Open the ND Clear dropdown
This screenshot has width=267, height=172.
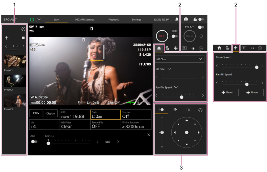180,59
